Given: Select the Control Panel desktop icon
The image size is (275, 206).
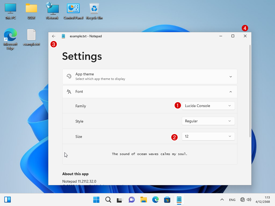Looking at the screenshot, I should pos(73,9).
